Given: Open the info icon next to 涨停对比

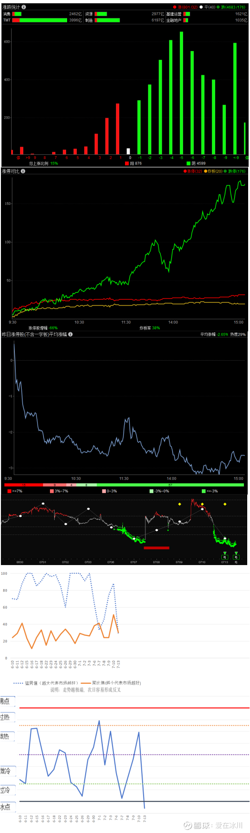Looking at the screenshot, I should 23,171.
